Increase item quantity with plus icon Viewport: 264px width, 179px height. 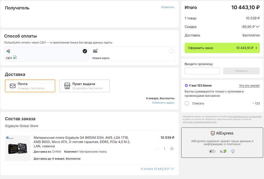pyautogui.click(x=172, y=149)
